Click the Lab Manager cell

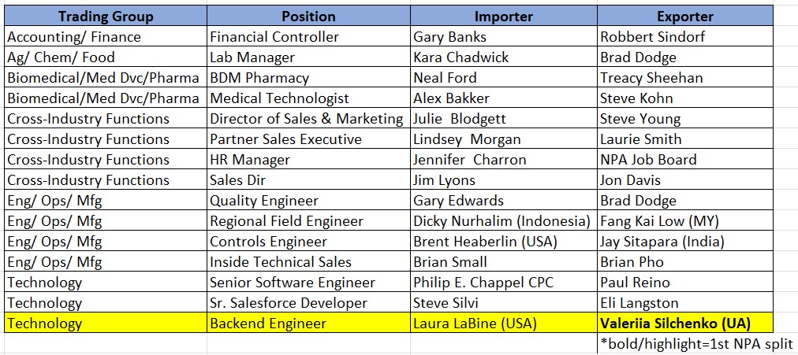tap(252, 57)
